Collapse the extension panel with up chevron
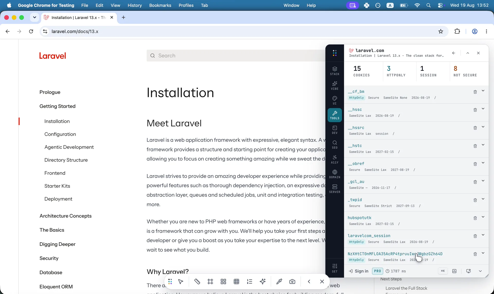Viewport: 494px width, 294px height. point(468,53)
